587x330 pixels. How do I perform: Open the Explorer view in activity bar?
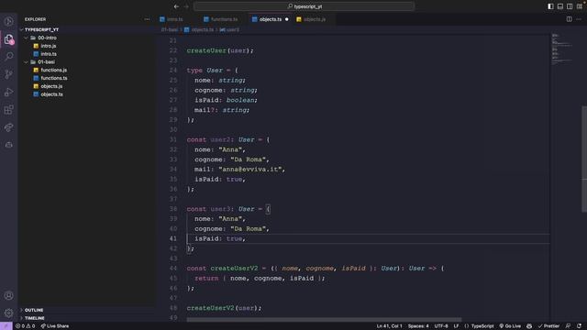(8, 38)
